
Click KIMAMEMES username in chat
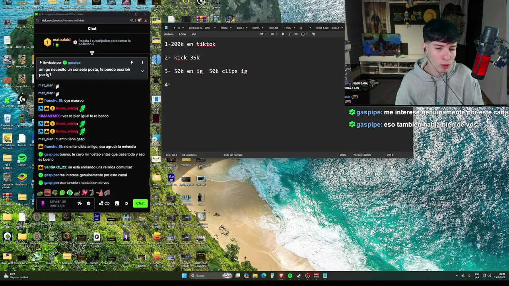coord(50,116)
